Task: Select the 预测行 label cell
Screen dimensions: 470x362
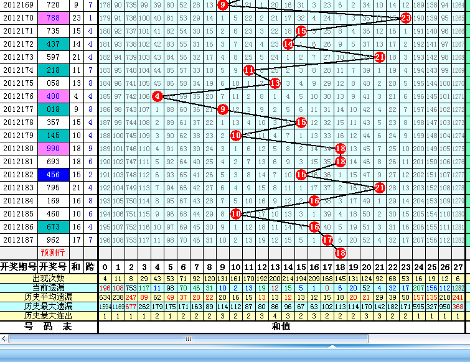Action: [53, 253]
